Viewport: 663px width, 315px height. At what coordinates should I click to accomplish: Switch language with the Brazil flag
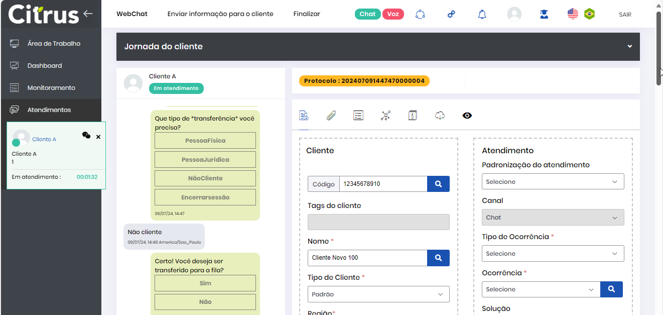point(589,14)
